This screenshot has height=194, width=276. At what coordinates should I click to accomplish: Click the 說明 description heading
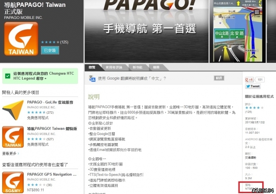pos(94,97)
